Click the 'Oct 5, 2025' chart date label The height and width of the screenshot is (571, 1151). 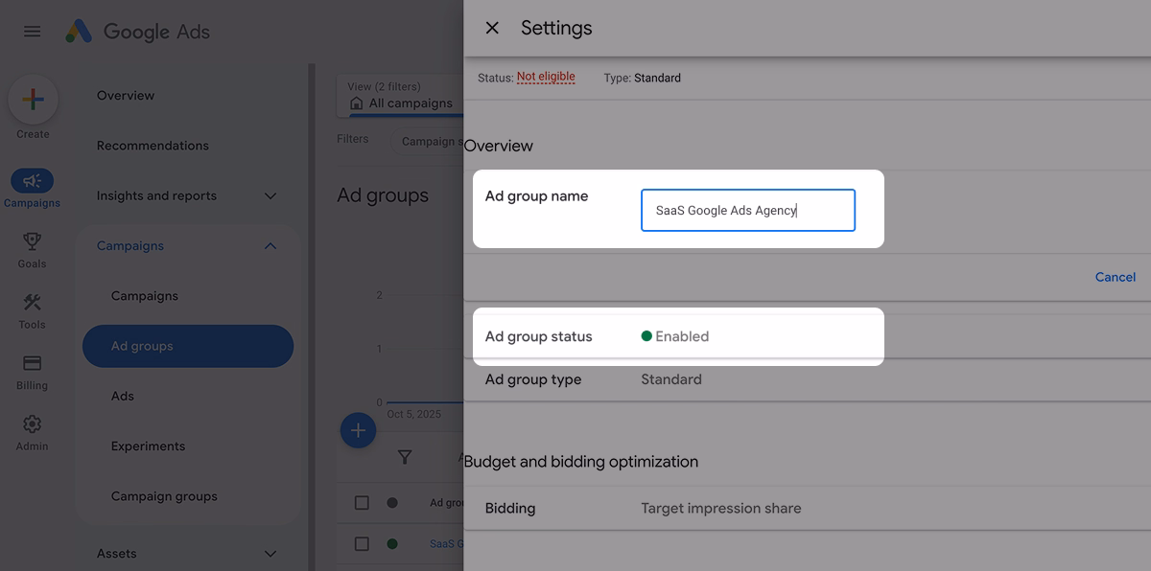tap(414, 414)
